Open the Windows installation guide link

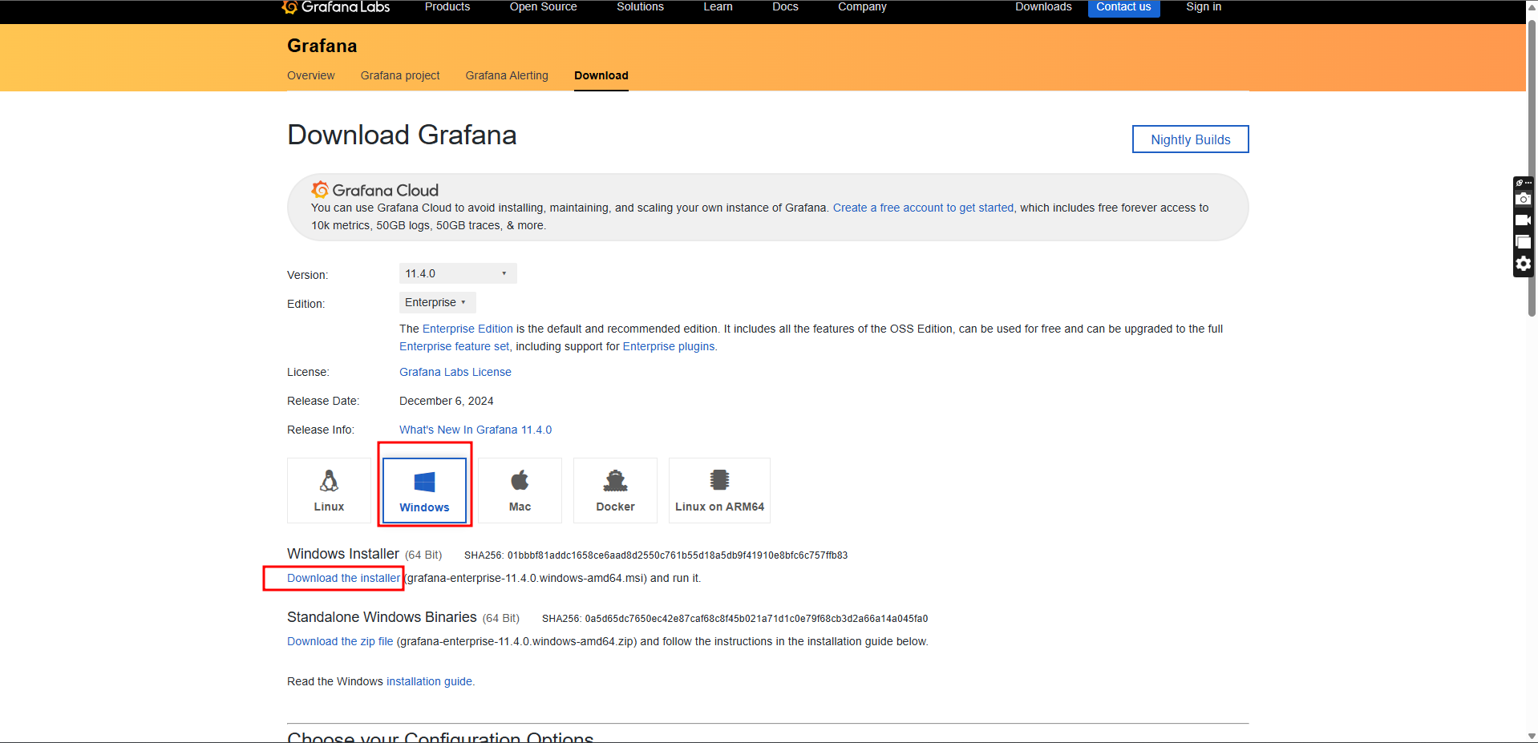pyautogui.click(x=429, y=681)
